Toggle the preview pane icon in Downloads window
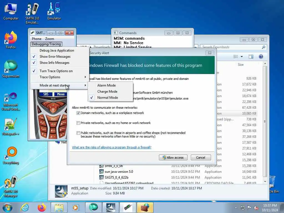This screenshot has width=284, height=213. click(251, 57)
